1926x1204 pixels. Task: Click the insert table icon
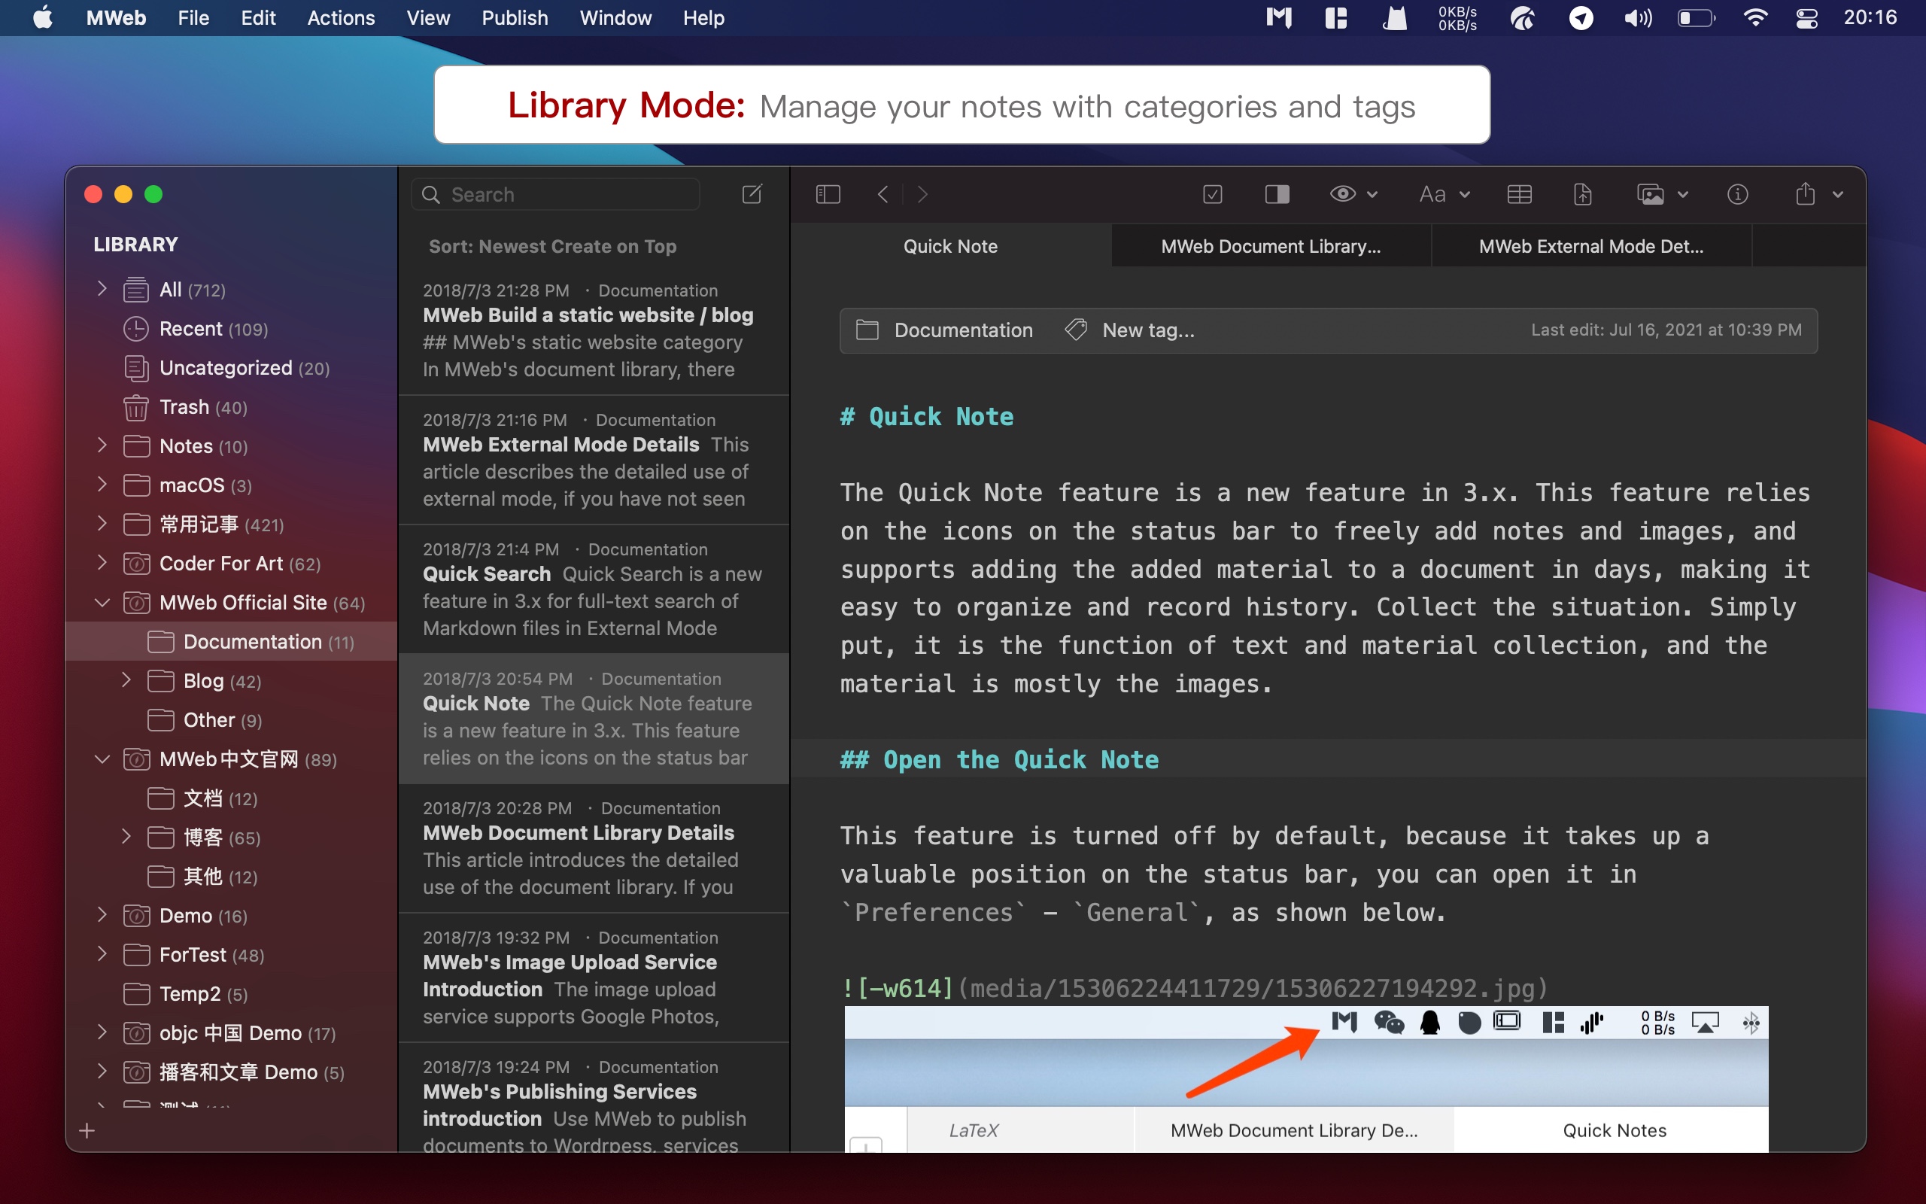click(x=1518, y=194)
